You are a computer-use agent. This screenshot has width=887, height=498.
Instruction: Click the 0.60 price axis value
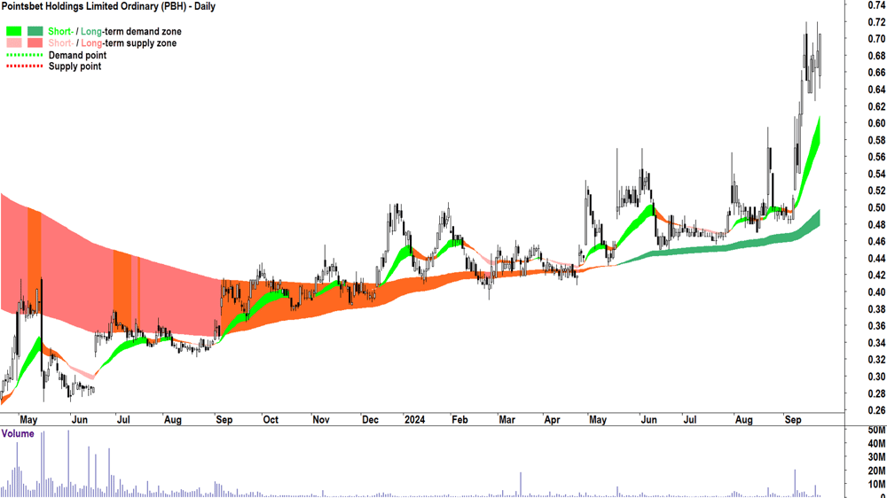point(876,123)
